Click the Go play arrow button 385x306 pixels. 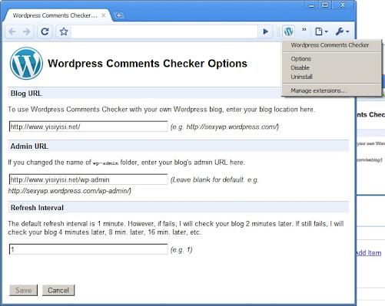coord(266,31)
